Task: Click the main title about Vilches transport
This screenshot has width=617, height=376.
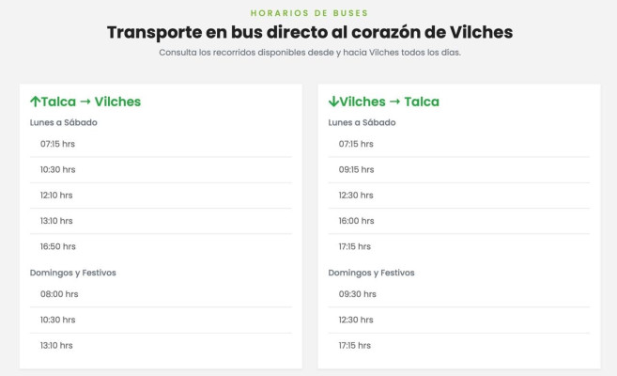Action: 310,32
